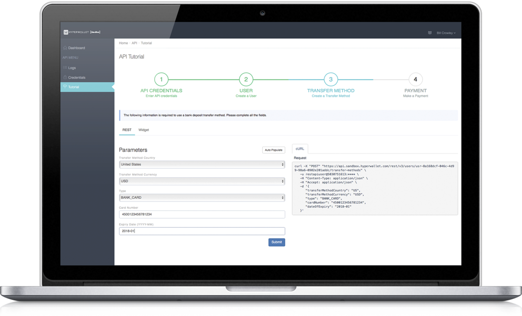Image resolution: width=522 pixels, height=316 pixels.
Task: Click the TRANSFER METHOD step label
Action: pyautogui.click(x=331, y=91)
